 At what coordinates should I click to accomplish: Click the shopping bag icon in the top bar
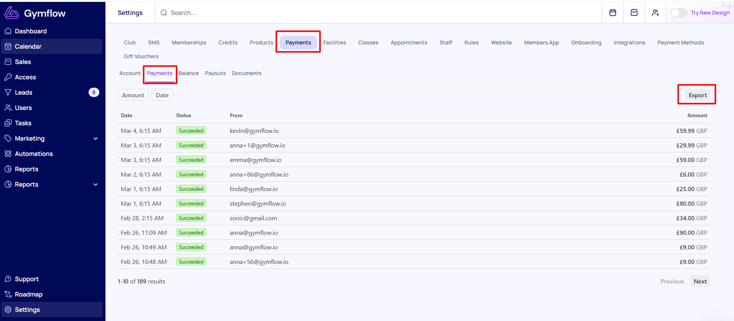click(634, 13)
